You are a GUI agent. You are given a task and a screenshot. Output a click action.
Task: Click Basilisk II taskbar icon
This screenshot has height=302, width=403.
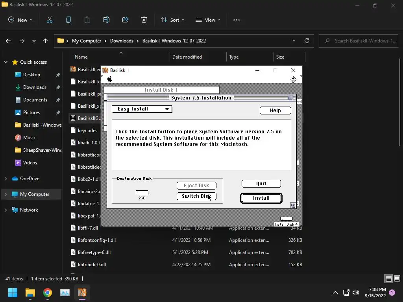tap(82, 293)
